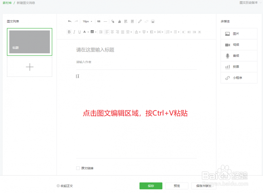The image size is (263, 193).
Task: Insert media via 音频 option
Action: pyautogui.click(x=239, y=56)
